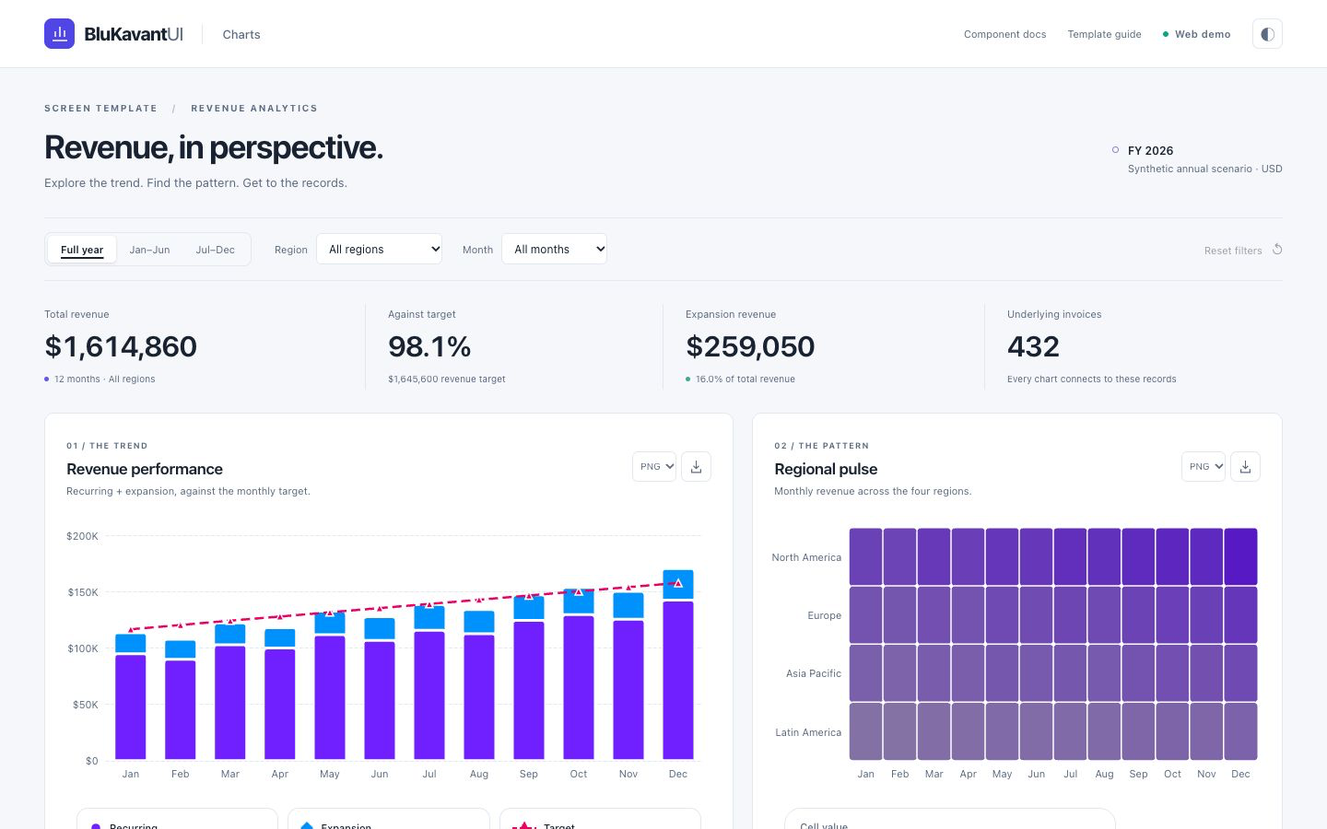Click the BluKavantUI bar chart logo icon

[59, 34]
